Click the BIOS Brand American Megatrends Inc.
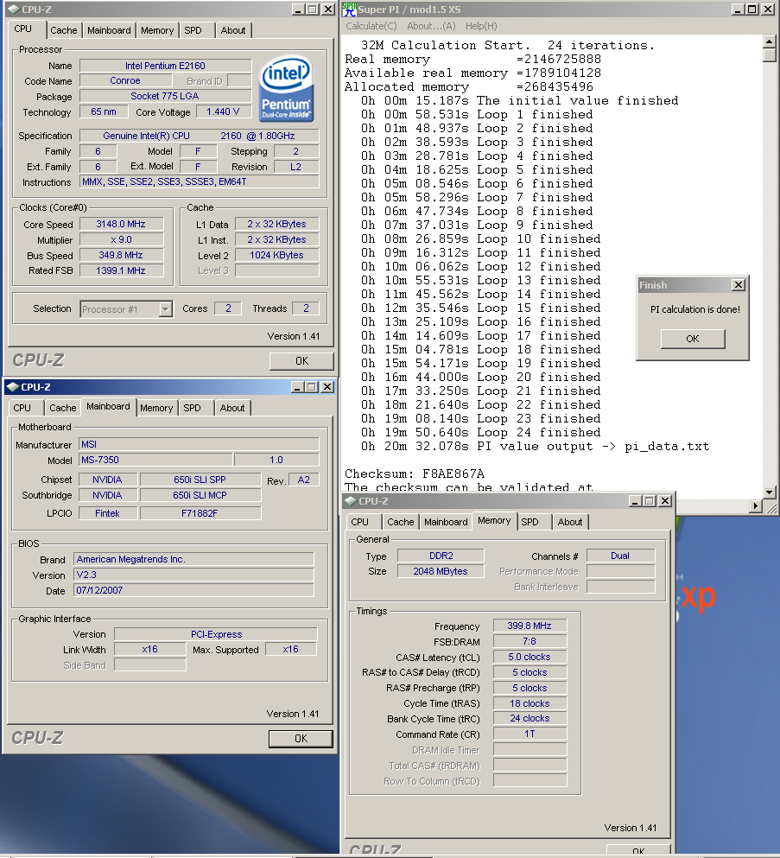 pos(193,559)
